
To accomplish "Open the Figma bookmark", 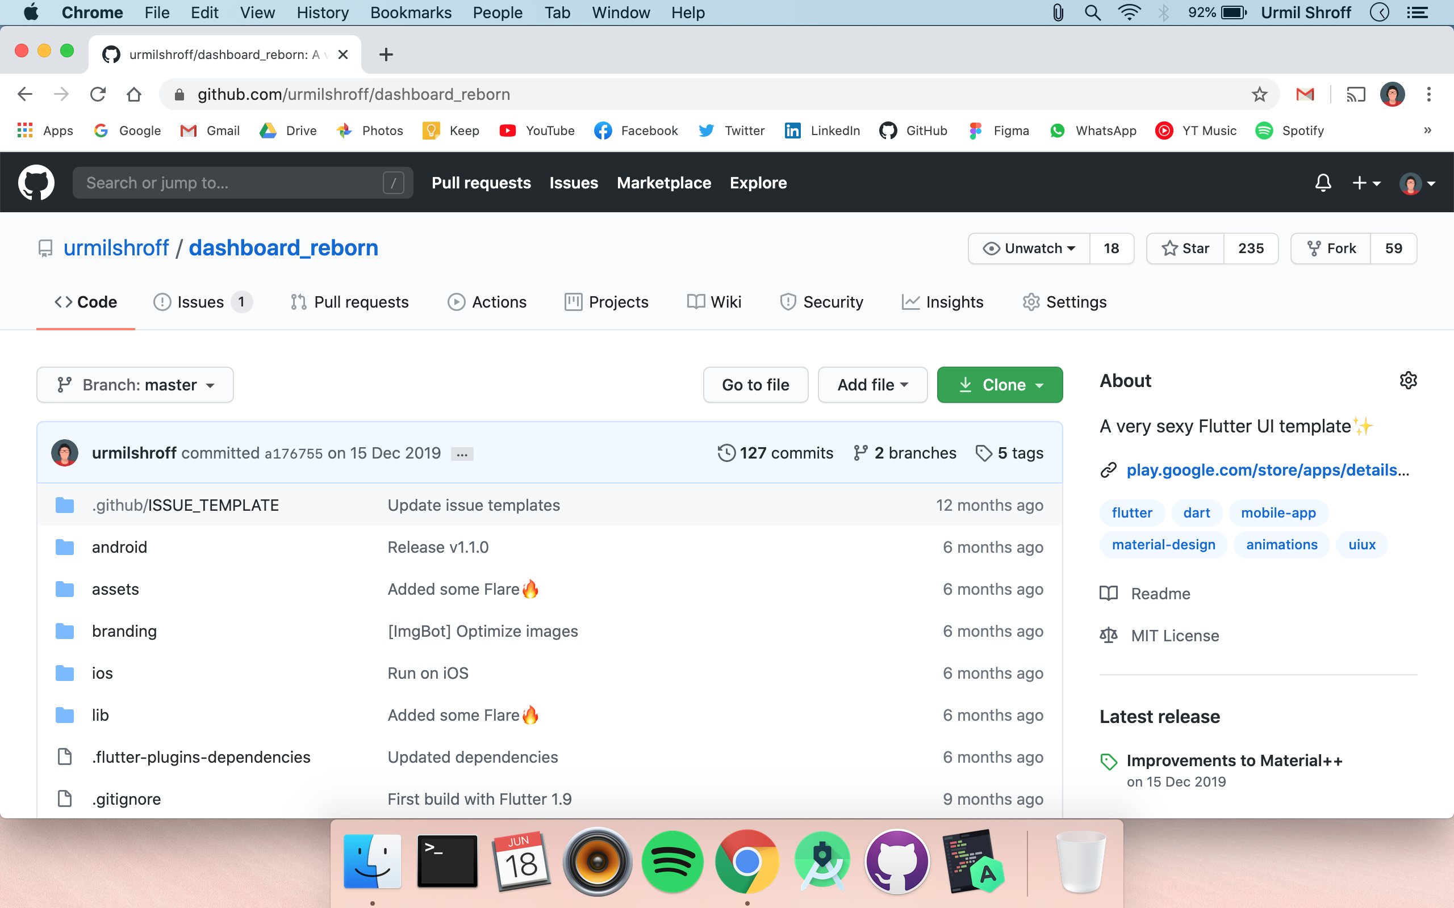I will pos(998,131).
